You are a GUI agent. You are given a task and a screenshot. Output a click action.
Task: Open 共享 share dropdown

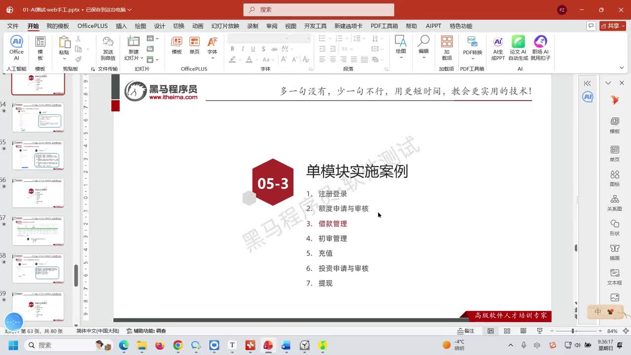(613, 26)
